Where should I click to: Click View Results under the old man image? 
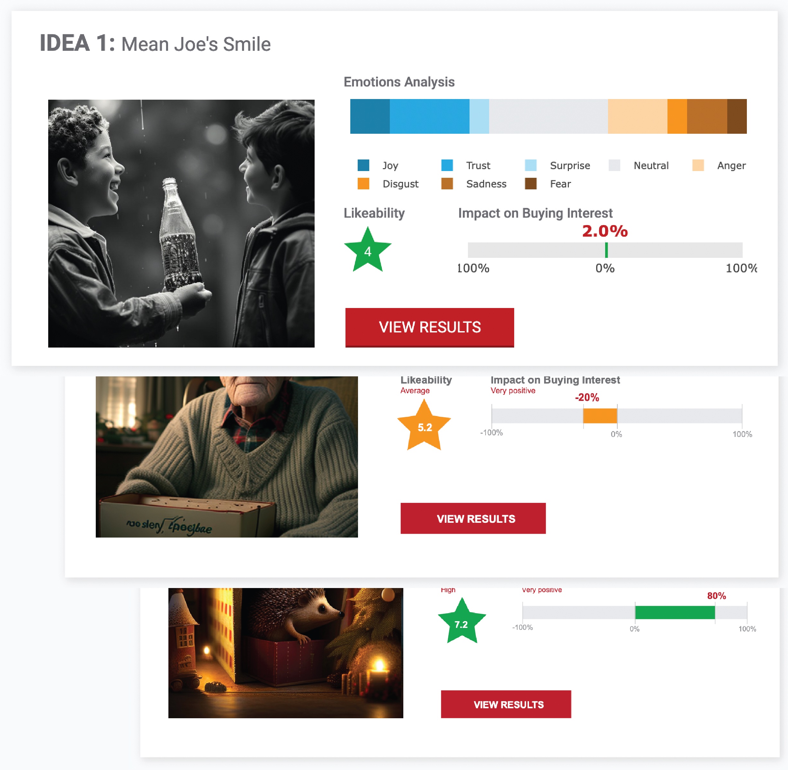473,518
